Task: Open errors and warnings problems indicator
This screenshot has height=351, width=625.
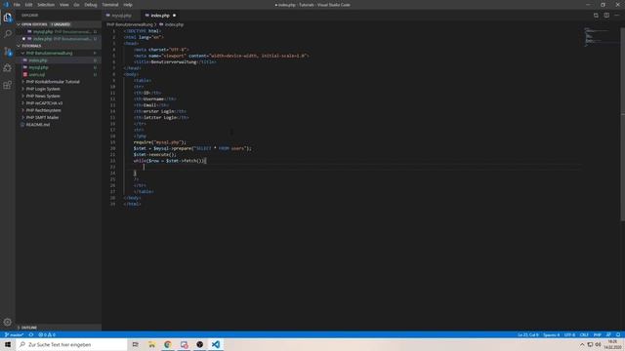Action: point(47,334)
